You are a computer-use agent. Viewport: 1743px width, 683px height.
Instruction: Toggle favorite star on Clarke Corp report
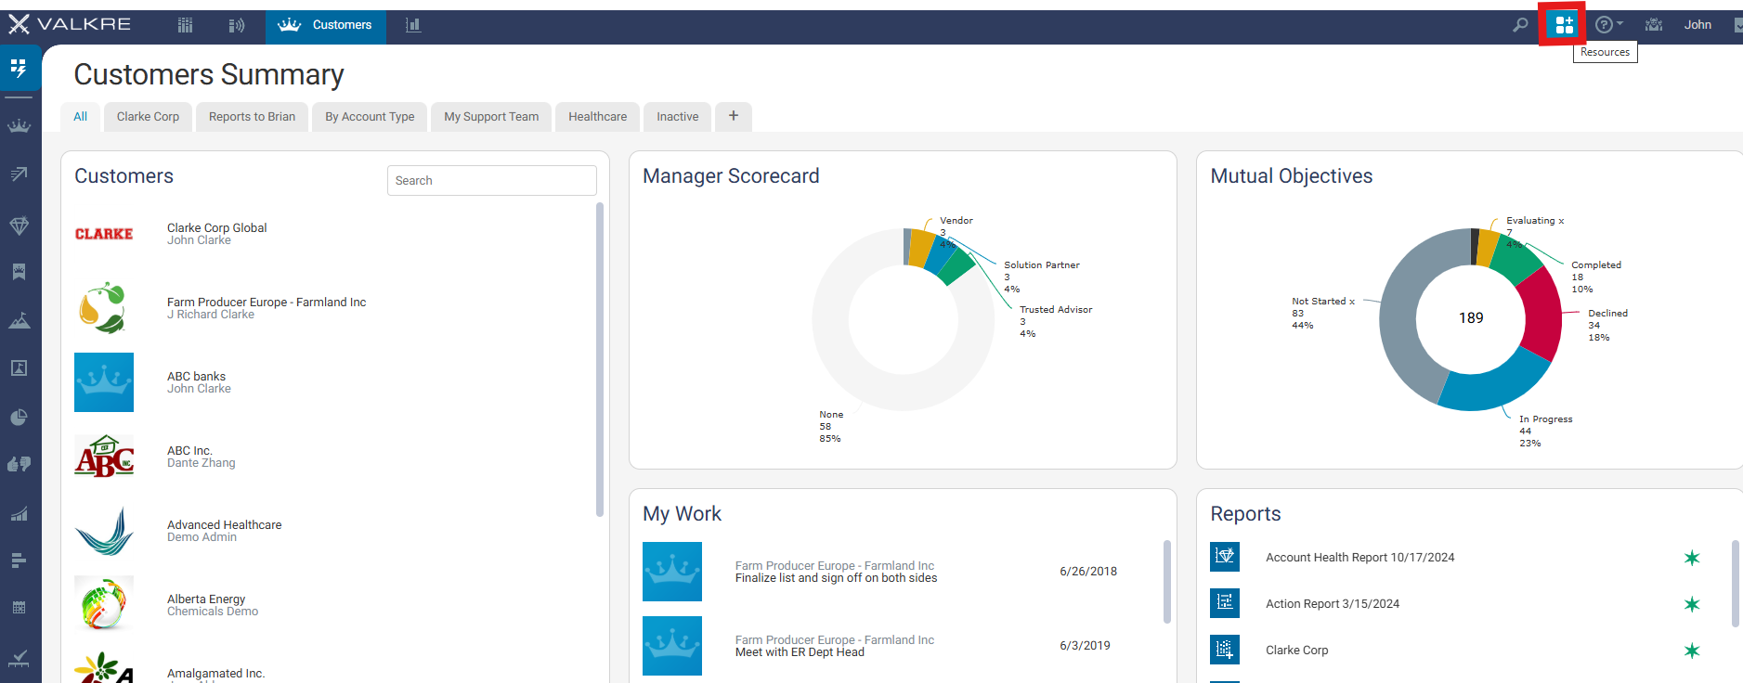pyautogui.click(x=1692, y=651)
